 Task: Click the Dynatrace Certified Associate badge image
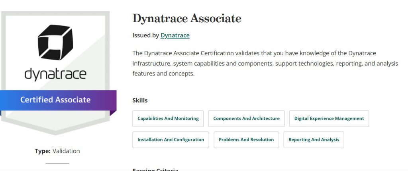pos(58,73)
